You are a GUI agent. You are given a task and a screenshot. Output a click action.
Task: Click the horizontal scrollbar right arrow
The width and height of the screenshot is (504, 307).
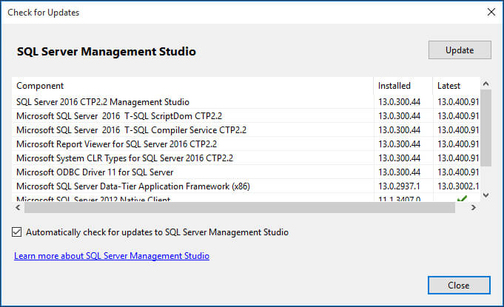coord(474,208)
